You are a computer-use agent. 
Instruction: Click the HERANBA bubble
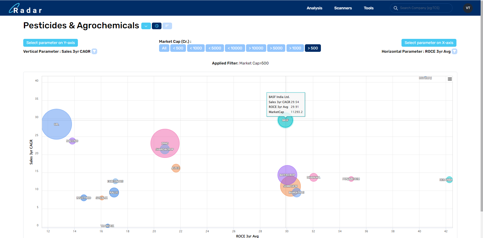[449, 180]
